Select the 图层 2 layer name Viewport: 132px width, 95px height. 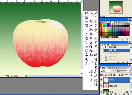(x=112, y=80)
